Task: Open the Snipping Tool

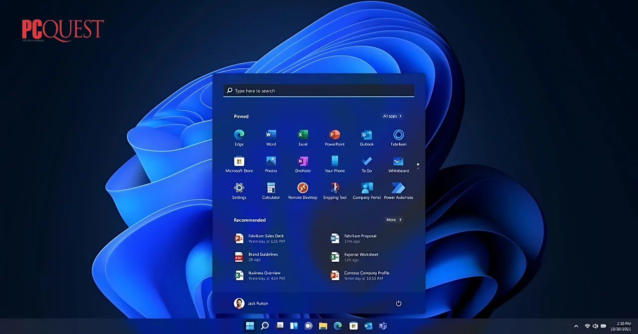Action: [334, 188]
